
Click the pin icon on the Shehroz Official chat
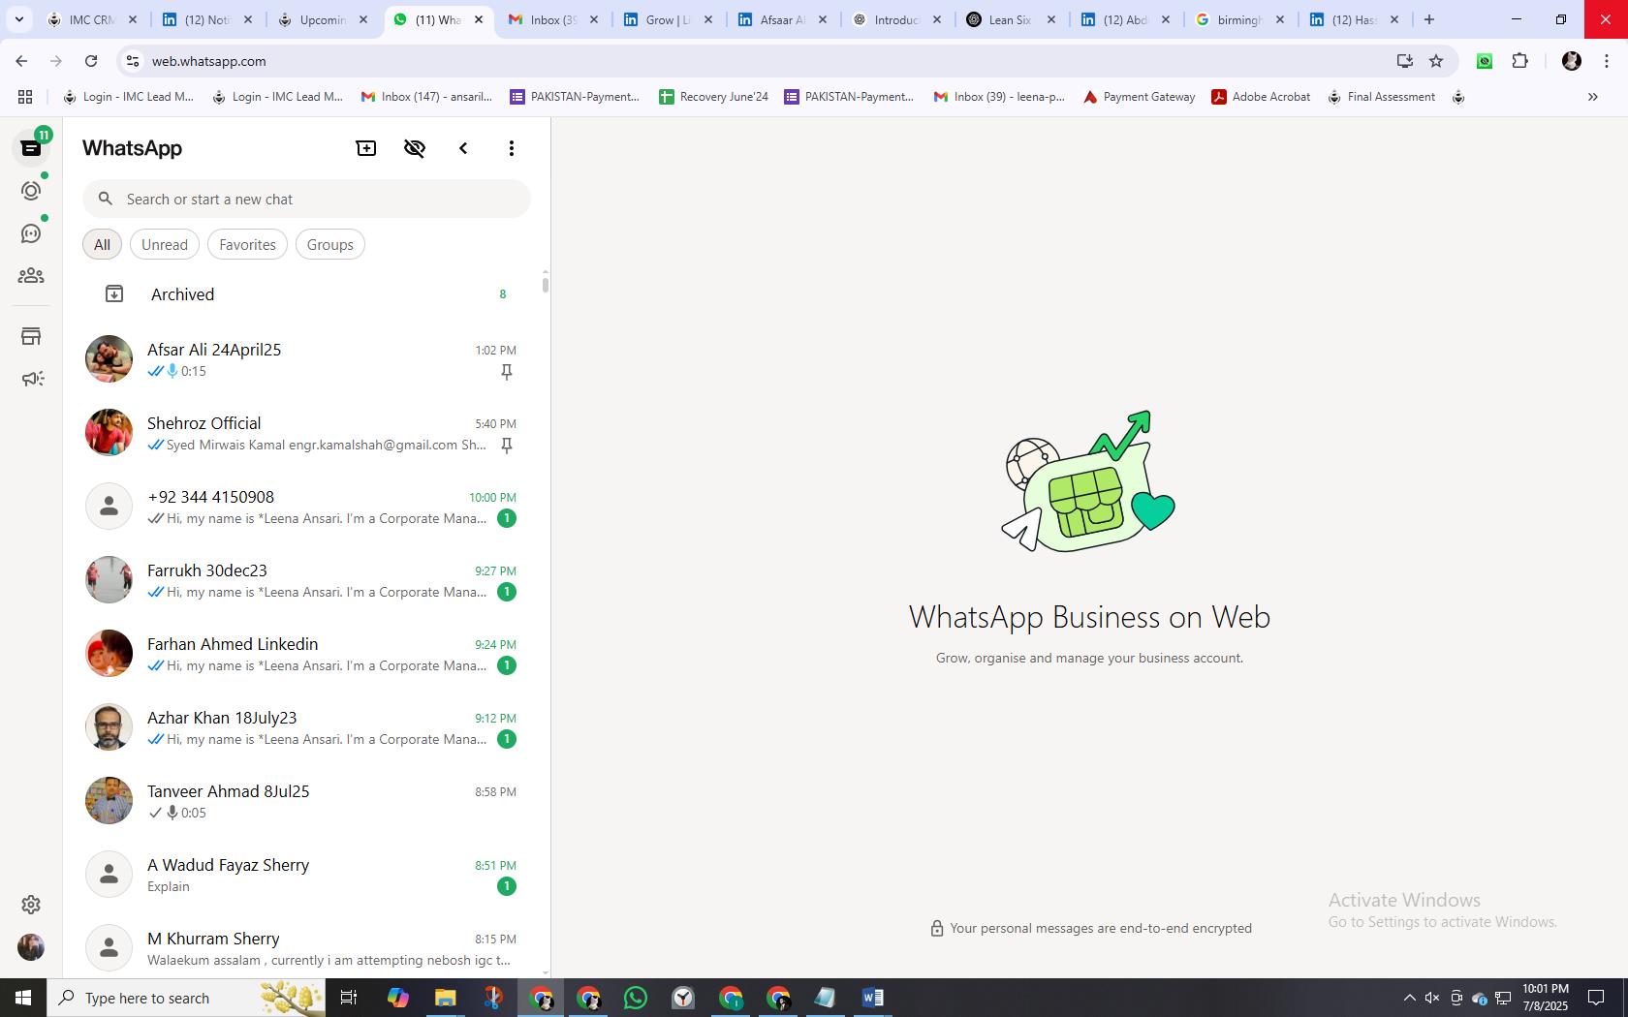coord(507,446)
